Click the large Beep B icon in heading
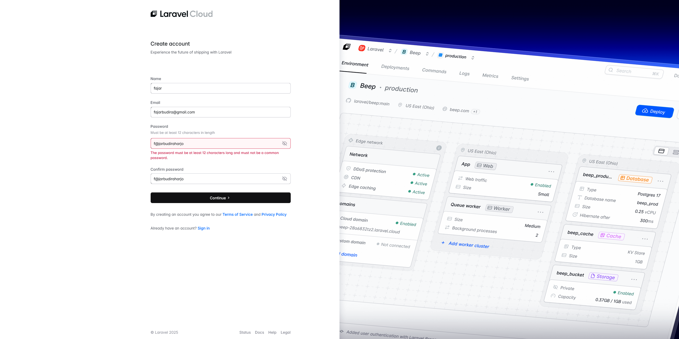 tap(352, 85)
